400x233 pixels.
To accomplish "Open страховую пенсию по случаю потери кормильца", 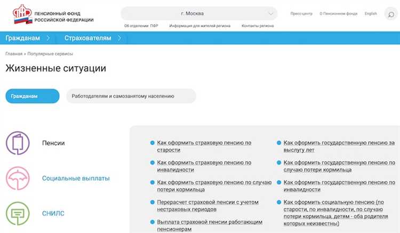I will pyautogui.click(x=214, y=186).
